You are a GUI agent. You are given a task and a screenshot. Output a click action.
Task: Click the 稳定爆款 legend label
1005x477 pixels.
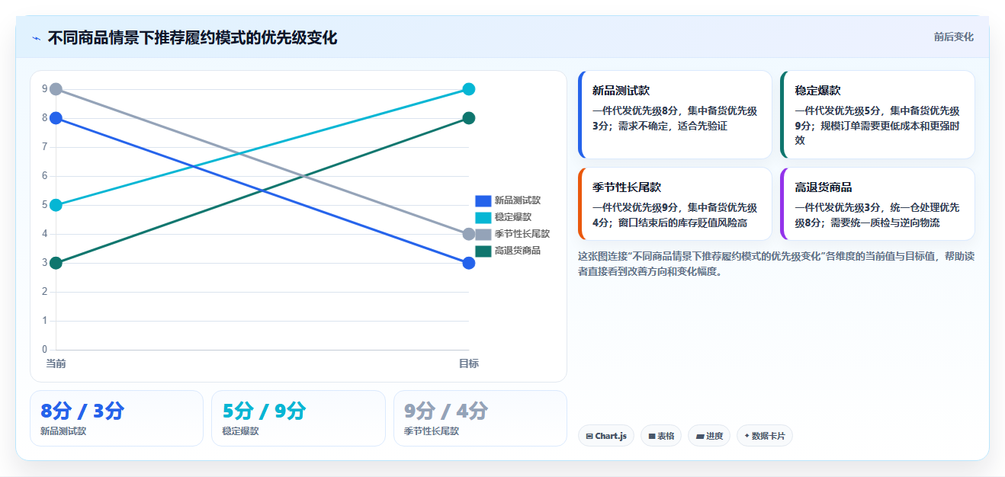[512, 217]
